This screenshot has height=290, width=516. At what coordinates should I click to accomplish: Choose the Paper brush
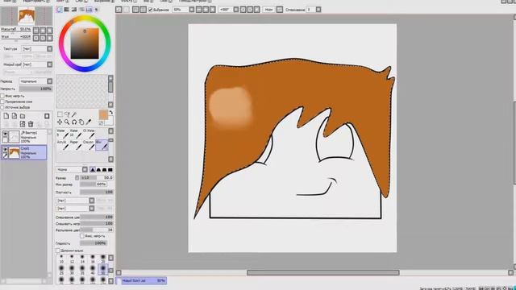tap(75, 145)
